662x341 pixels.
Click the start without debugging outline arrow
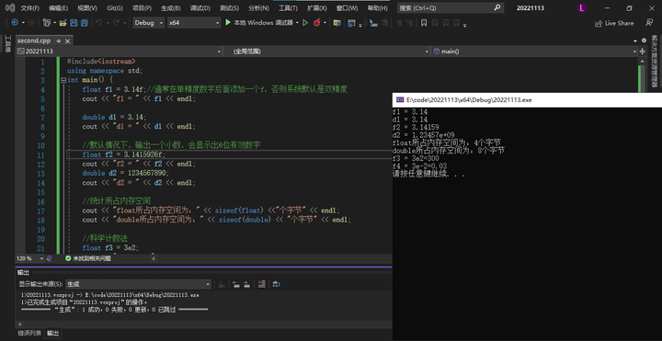pyautogui.click(x=305, y=23)
